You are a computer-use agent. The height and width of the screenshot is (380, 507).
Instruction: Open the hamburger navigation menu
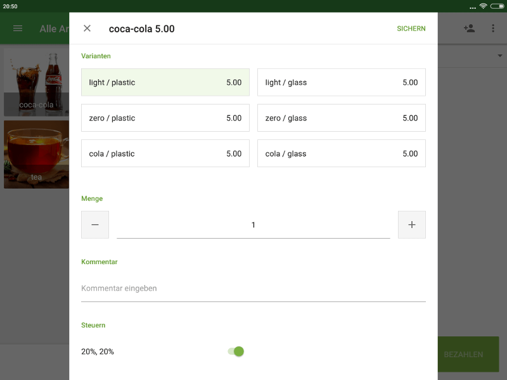pyautogui.click(x=18, y=28)
